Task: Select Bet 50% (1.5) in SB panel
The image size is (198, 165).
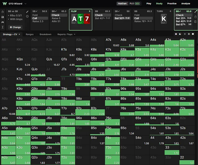Action: click(x=122, y=18)
